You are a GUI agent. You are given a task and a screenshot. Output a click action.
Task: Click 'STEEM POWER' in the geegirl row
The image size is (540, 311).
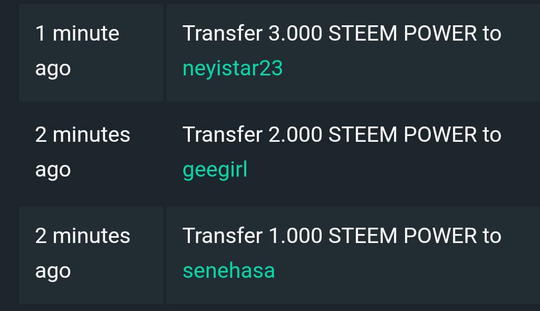(402, 134)
